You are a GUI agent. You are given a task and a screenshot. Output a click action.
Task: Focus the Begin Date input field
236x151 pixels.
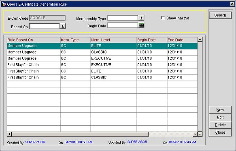(x=123, y=25)
